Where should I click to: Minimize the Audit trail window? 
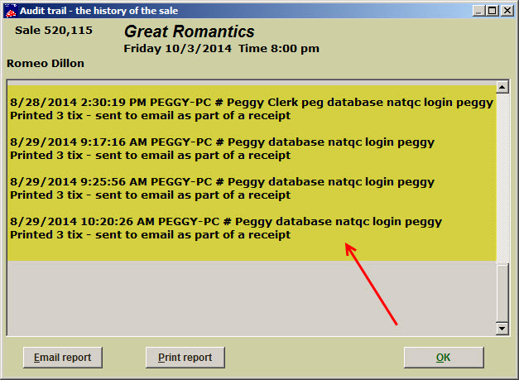(x=478, y=11)
